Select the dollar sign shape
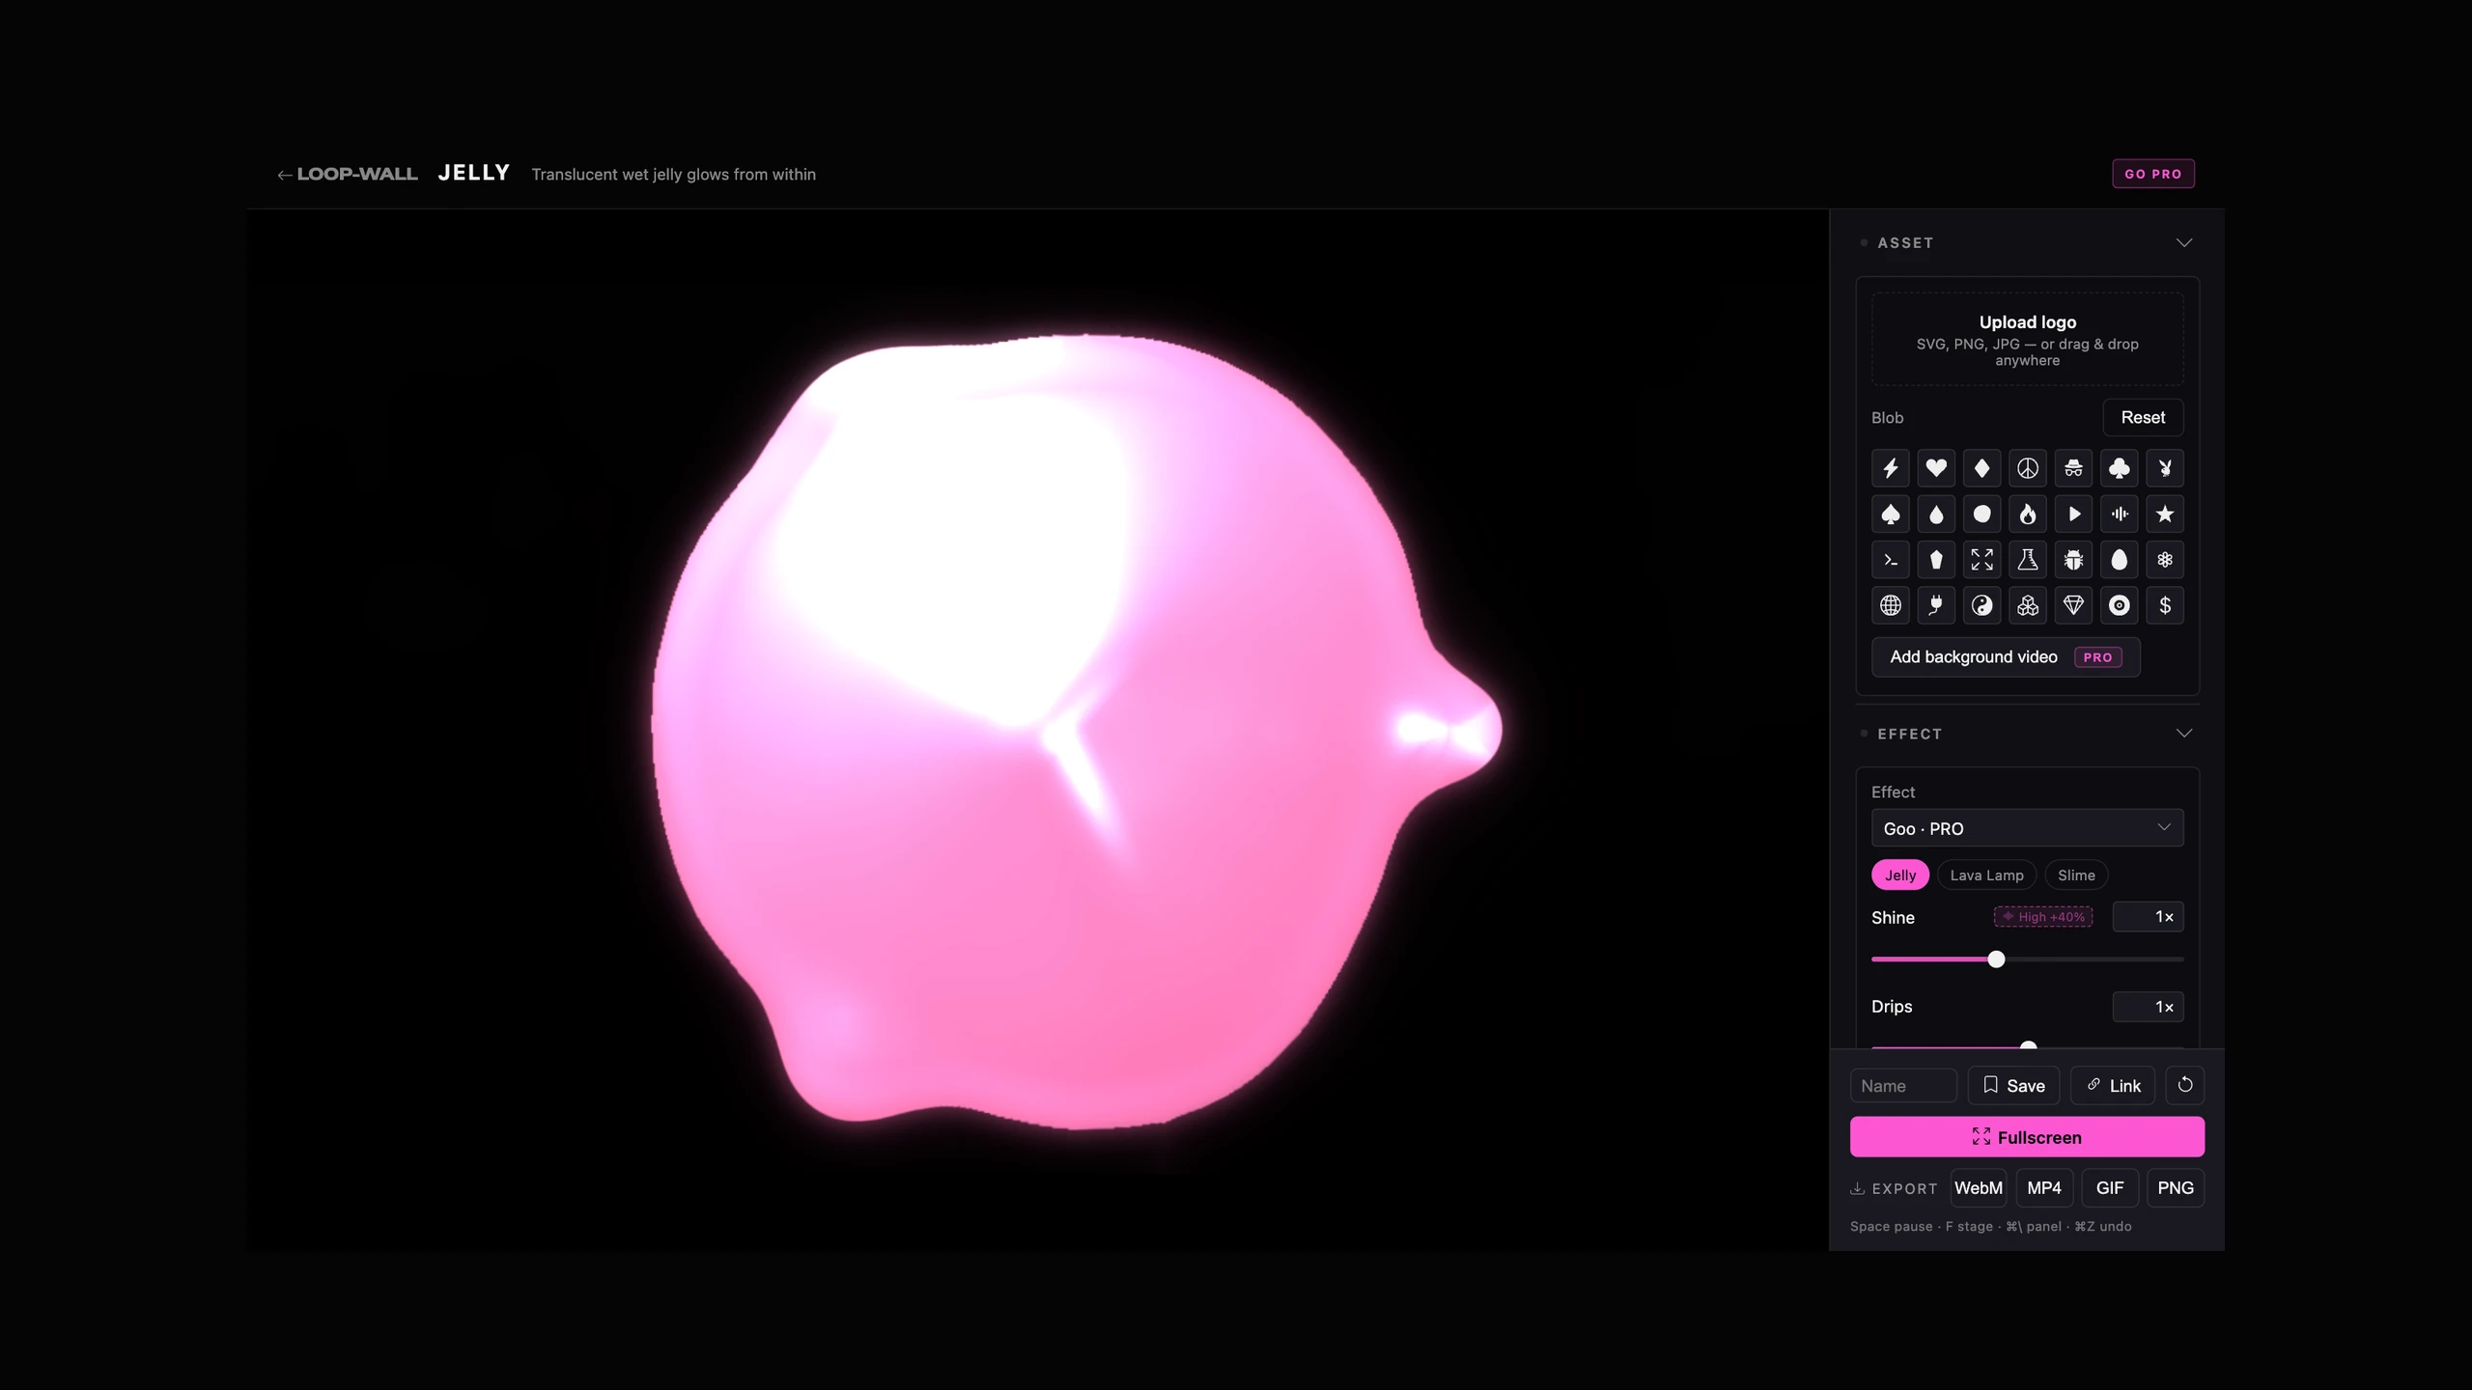Viewport: 2472px width, 1390px height. click(2165, 606)
